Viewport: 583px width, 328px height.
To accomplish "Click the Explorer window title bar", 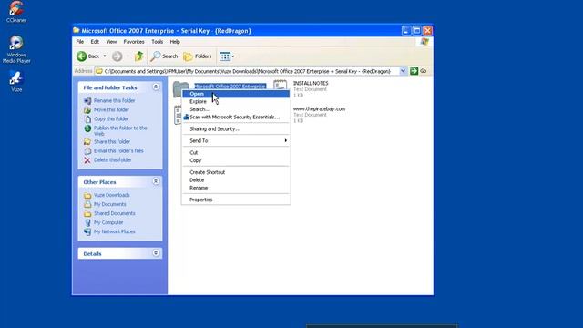I will pyautogui.click(x=237, y=30).
